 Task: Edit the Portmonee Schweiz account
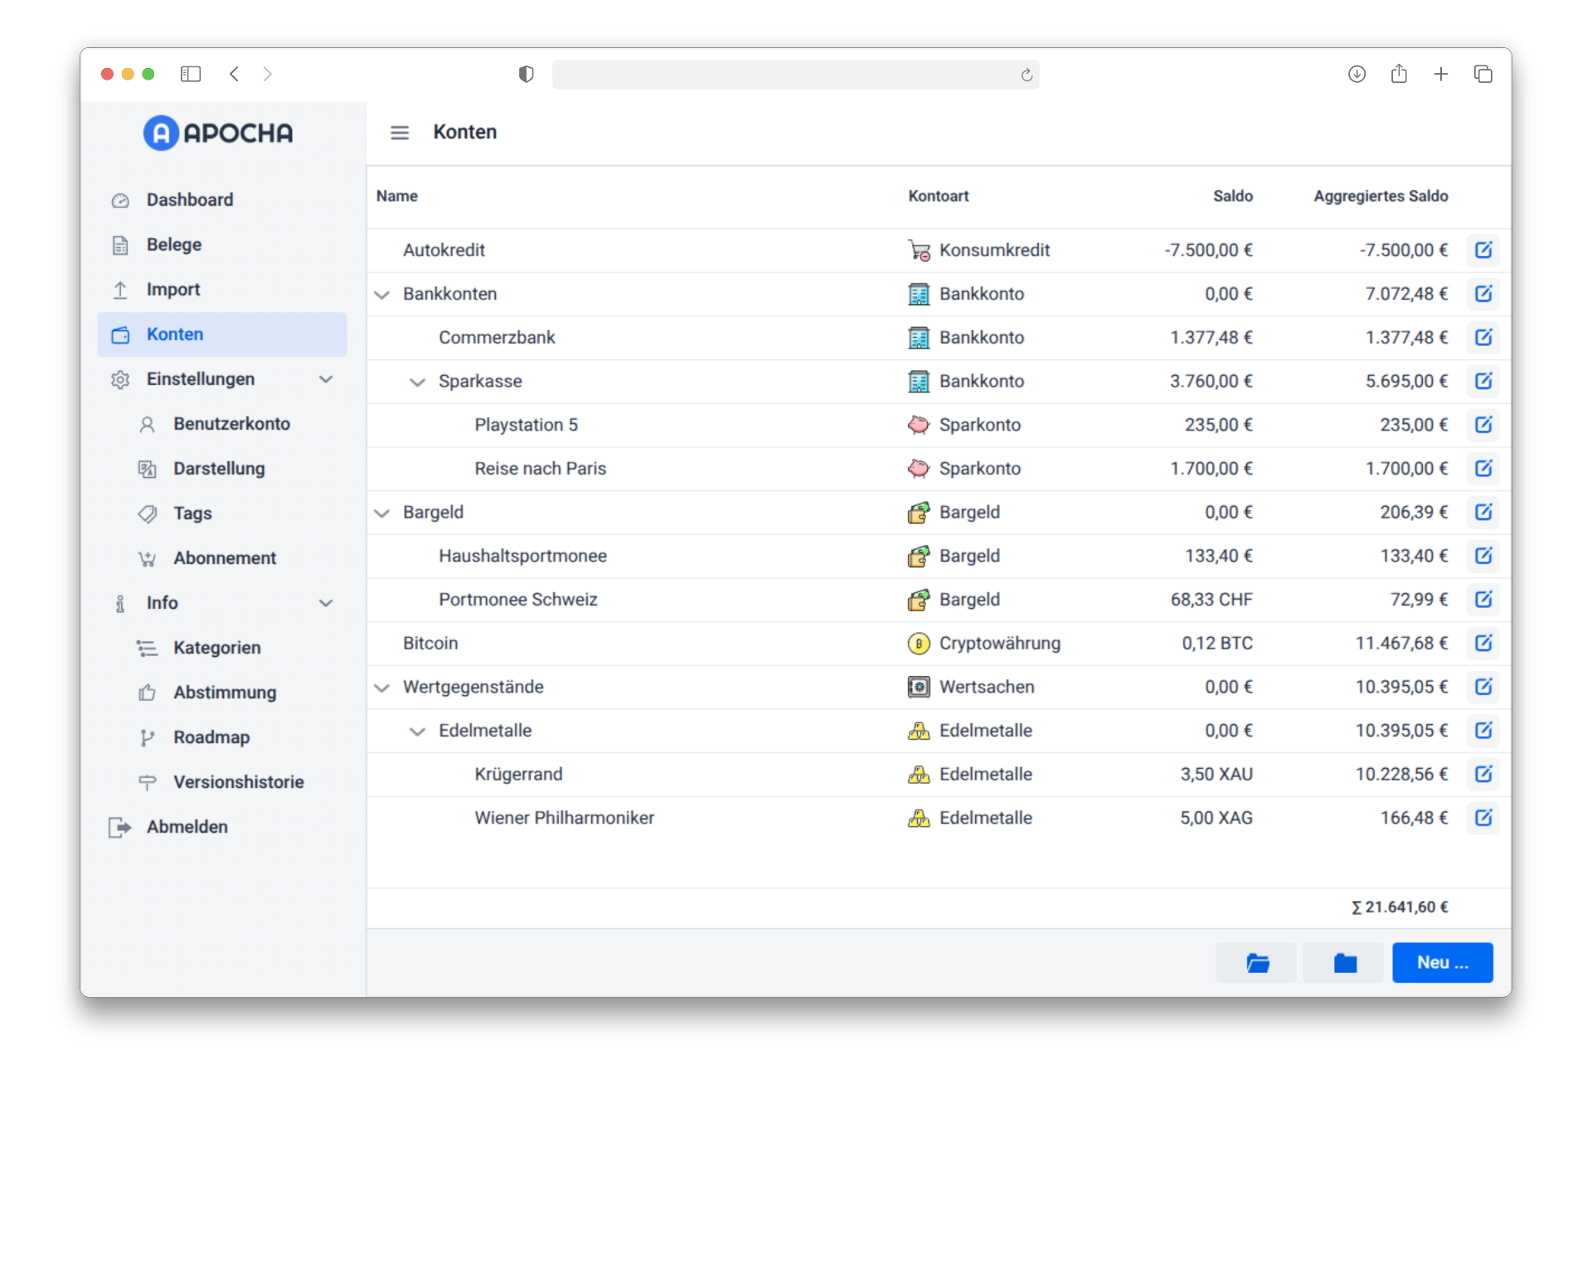tap(1483, 600)
